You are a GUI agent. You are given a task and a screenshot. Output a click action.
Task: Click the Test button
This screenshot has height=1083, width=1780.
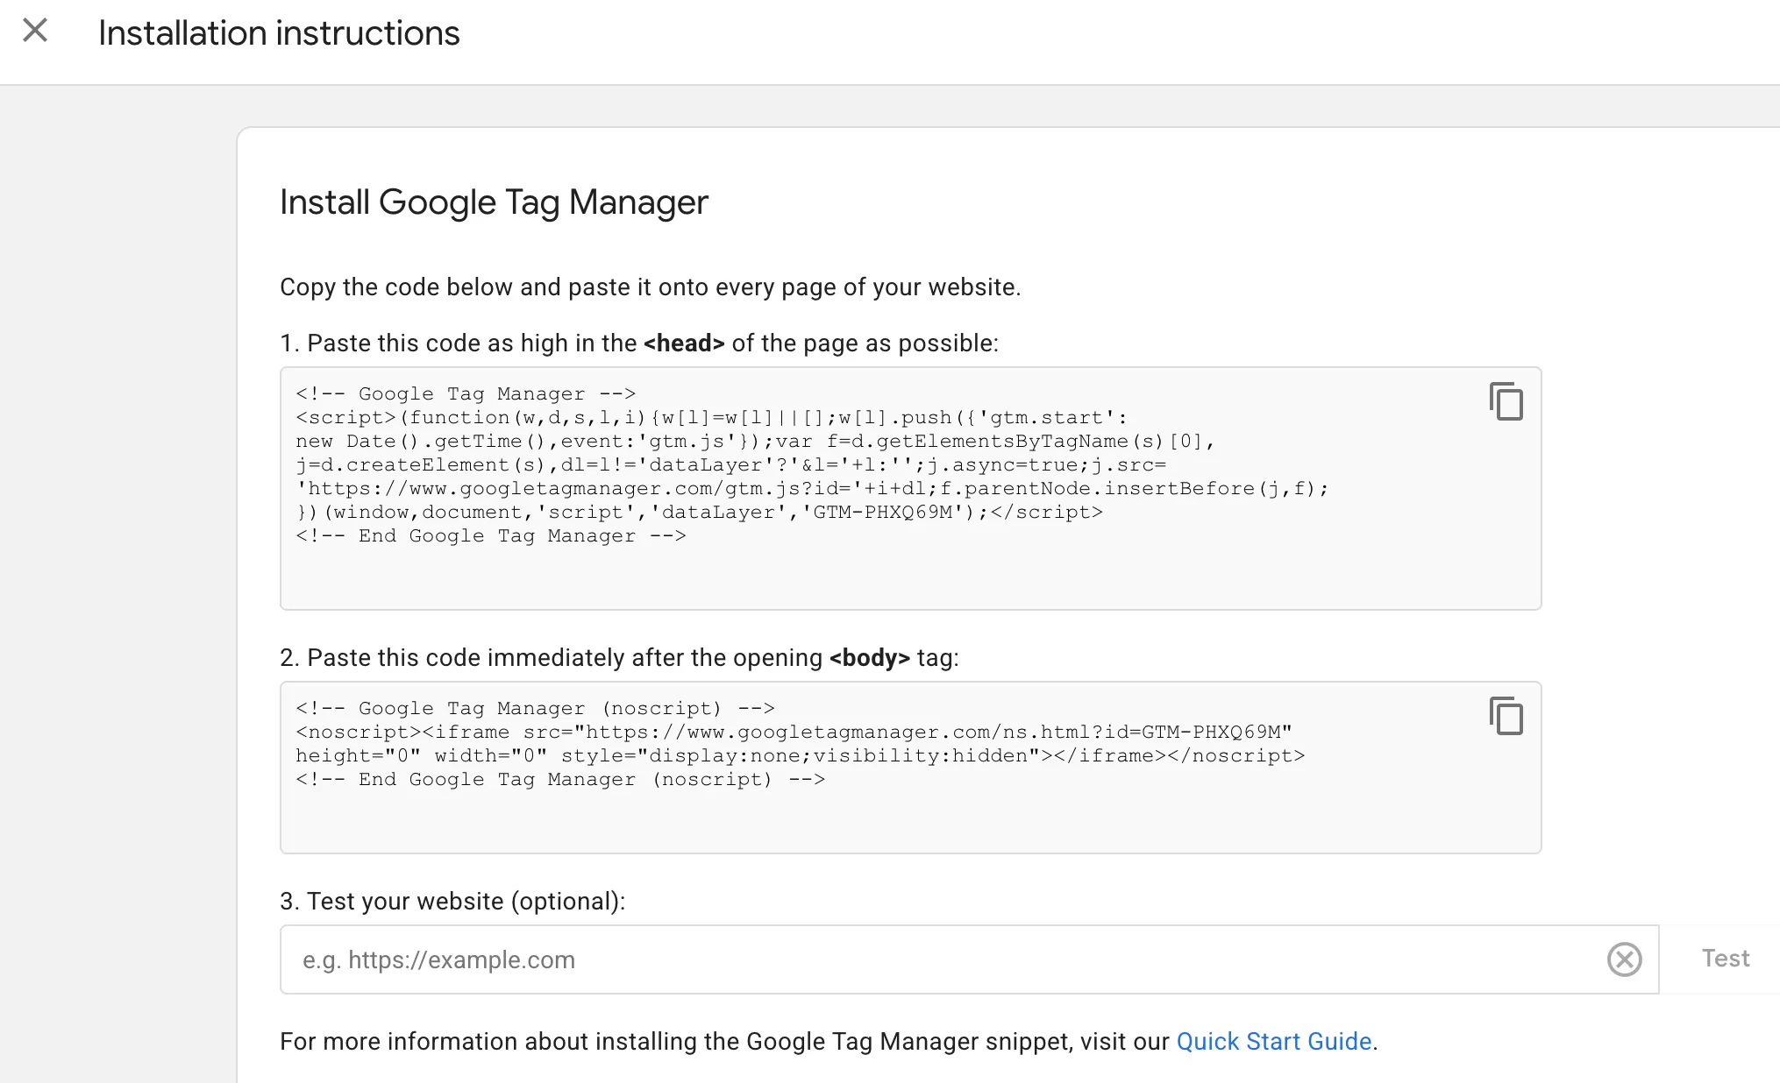point(1725,959)
